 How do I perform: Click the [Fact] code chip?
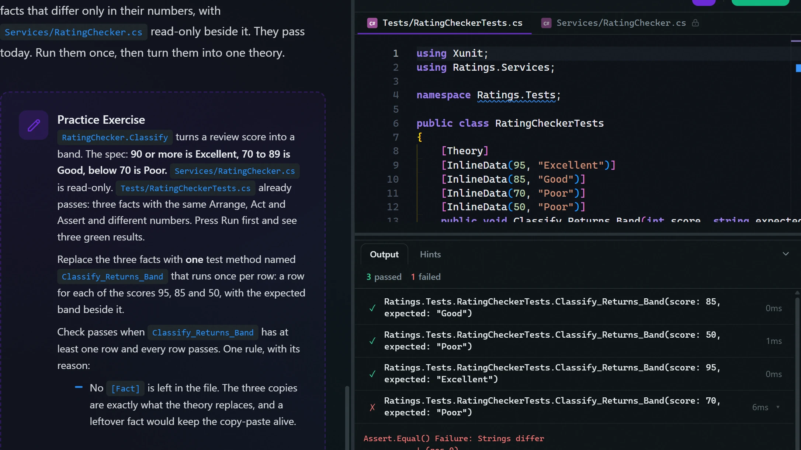[x=125, y=389]
